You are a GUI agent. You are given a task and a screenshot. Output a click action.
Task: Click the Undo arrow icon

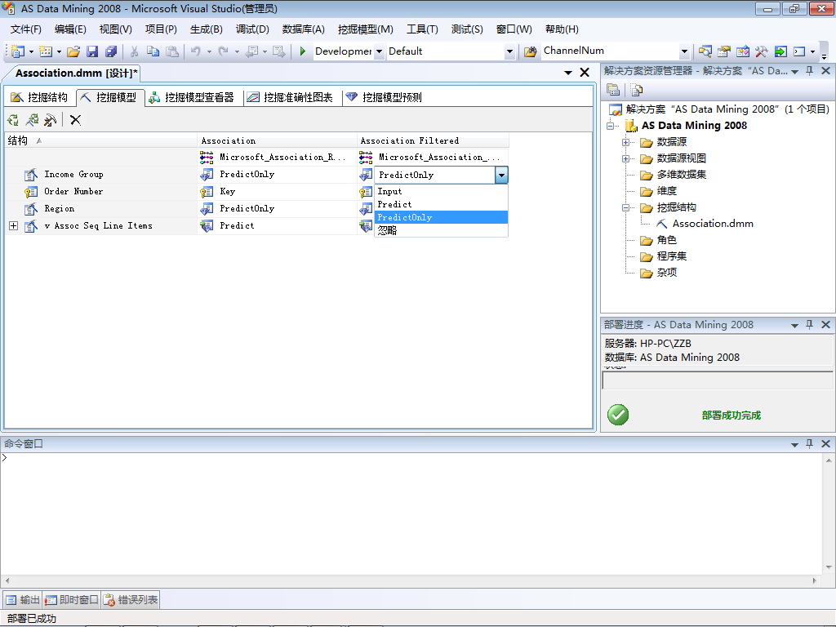(196, 51)
